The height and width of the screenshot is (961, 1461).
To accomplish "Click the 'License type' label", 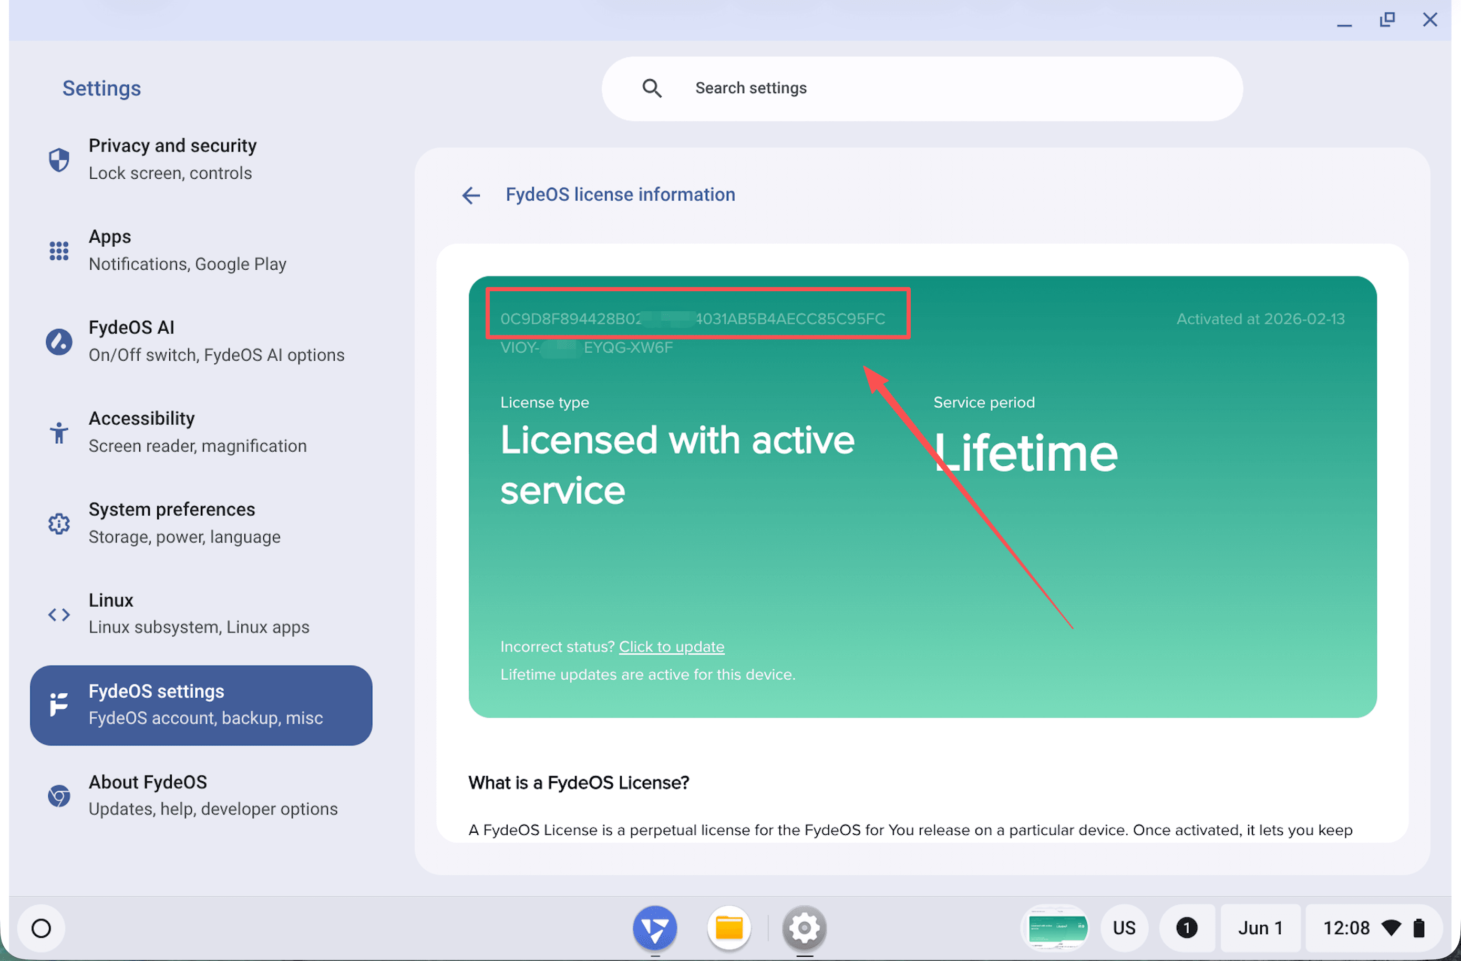I will pyautogui.click(x=544, y=402).
